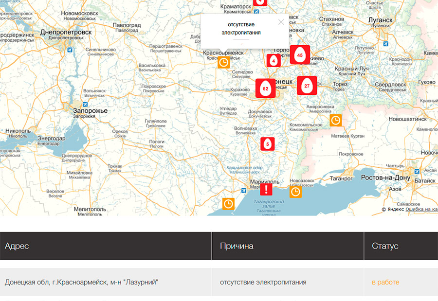Click the red exclamation marker near Мариуполь

point(267,190)
